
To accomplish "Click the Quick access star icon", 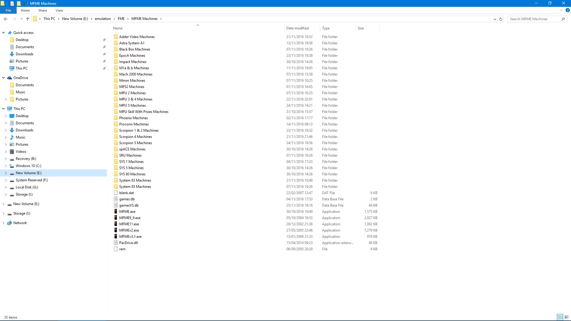I will [x=10, y=33].
